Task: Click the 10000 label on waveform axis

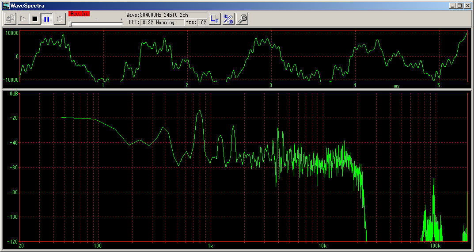Action: (x=12, y=33)
